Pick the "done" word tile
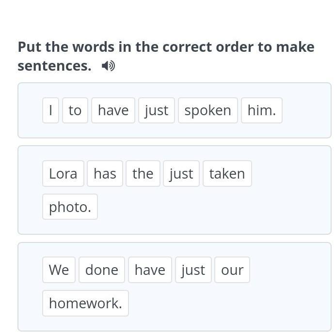The height and width of the screenshot is (332, 335). 102,270
